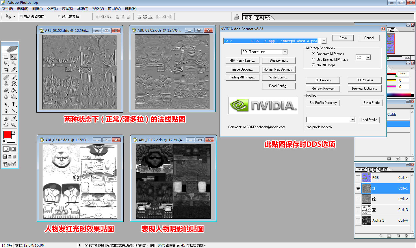
Task: Delete channel using trash icon in channels panel
Action: [406, 236]
